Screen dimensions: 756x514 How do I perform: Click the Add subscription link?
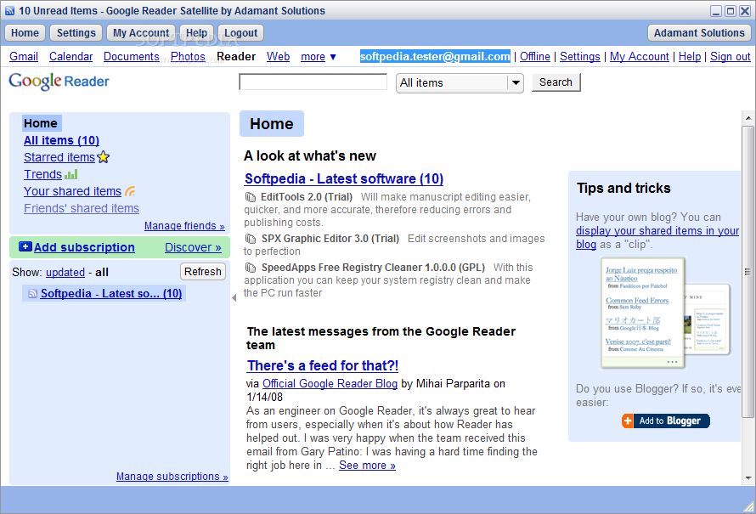click(x=84, y=247)
